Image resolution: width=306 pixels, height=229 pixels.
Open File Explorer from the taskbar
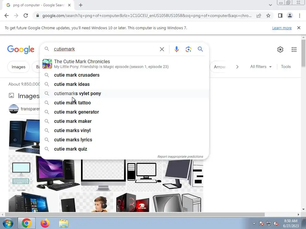click(64, 223)
